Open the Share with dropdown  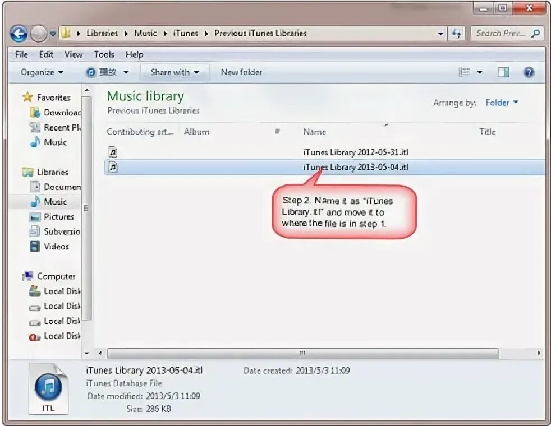coord(175,72)
